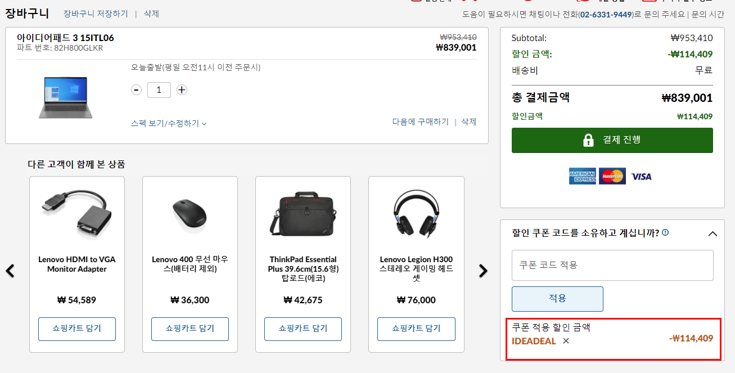735x373 pixels.
Task: Expand 스펙 보기/수정하기 details
Action: (x=169, y=123)
